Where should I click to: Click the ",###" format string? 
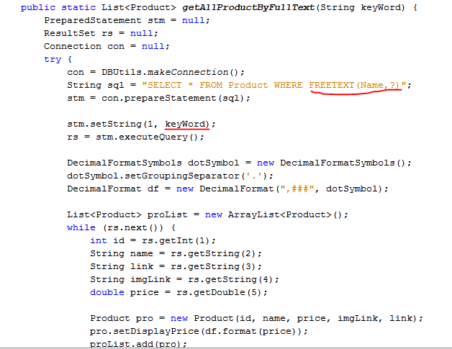tap(297, 189)
